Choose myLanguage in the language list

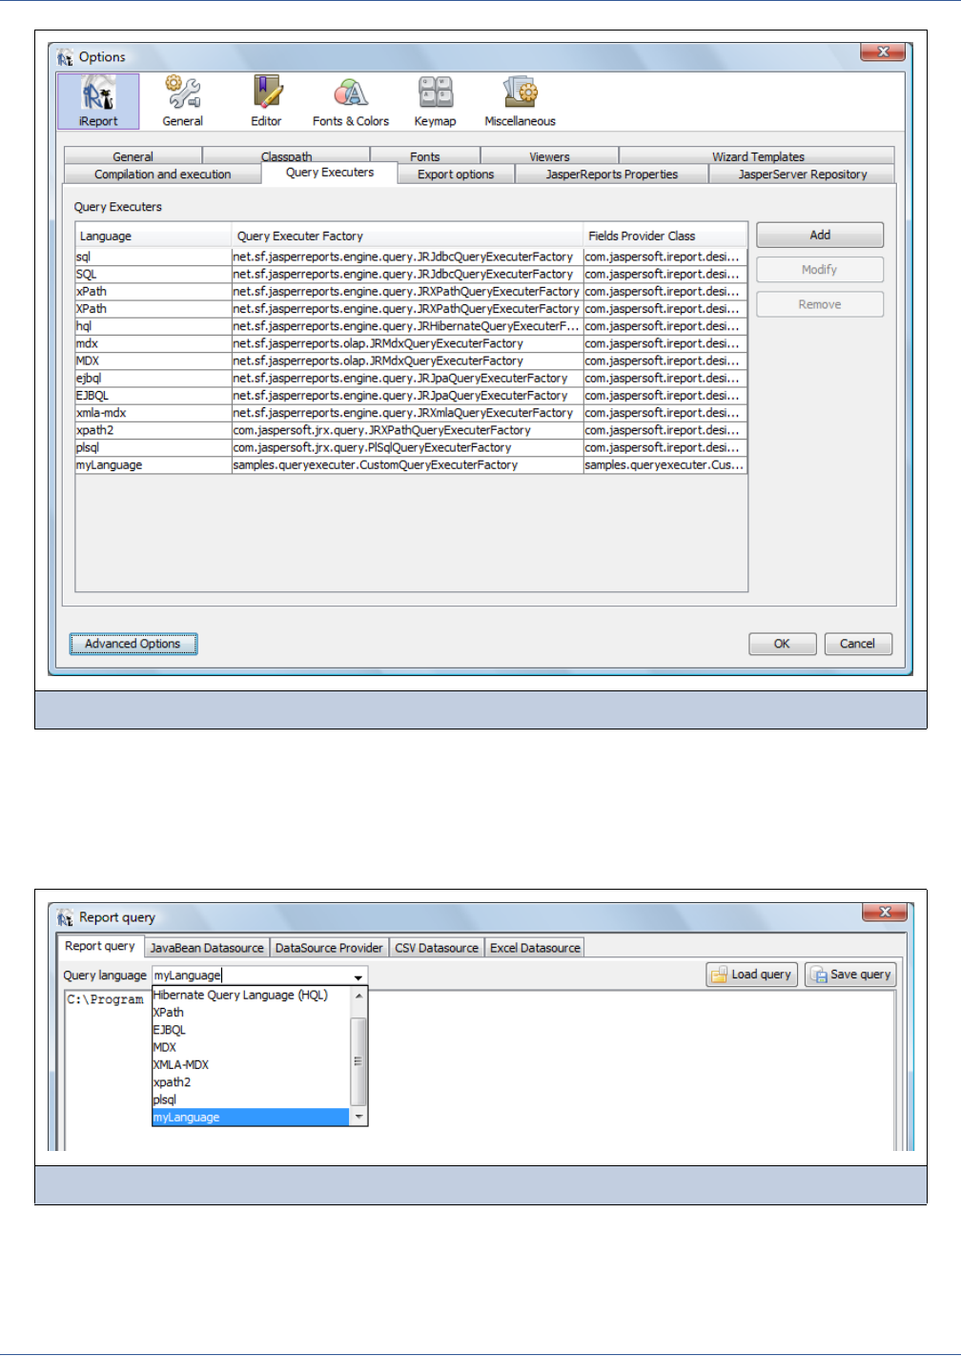click(x=251, y=1118)
